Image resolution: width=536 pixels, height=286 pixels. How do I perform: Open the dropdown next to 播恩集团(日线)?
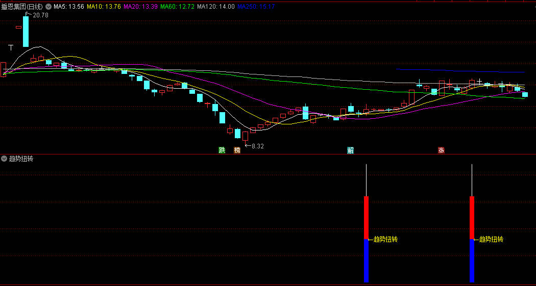(x=48, y=7)
